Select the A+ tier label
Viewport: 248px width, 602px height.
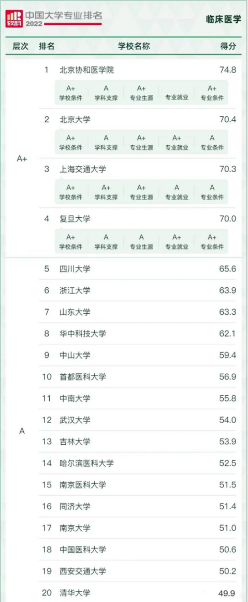[22, 159]
